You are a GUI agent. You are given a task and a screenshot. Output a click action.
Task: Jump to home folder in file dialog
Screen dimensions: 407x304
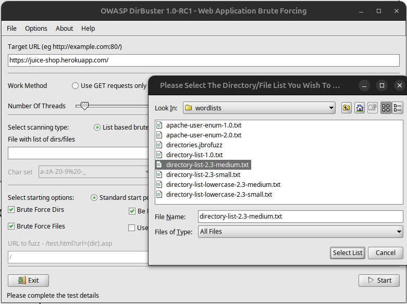click(x=360, y=108)
